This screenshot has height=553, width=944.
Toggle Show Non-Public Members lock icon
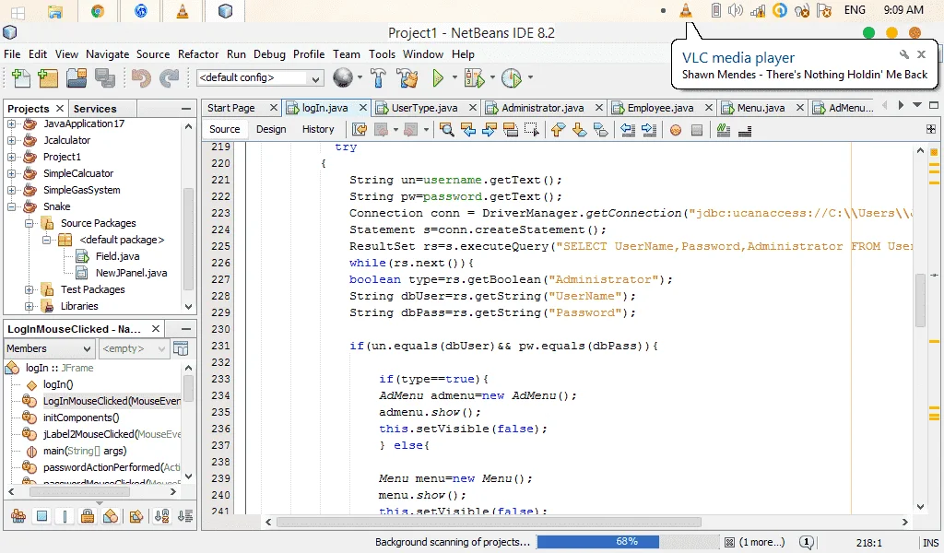click(x=88, y=516)
